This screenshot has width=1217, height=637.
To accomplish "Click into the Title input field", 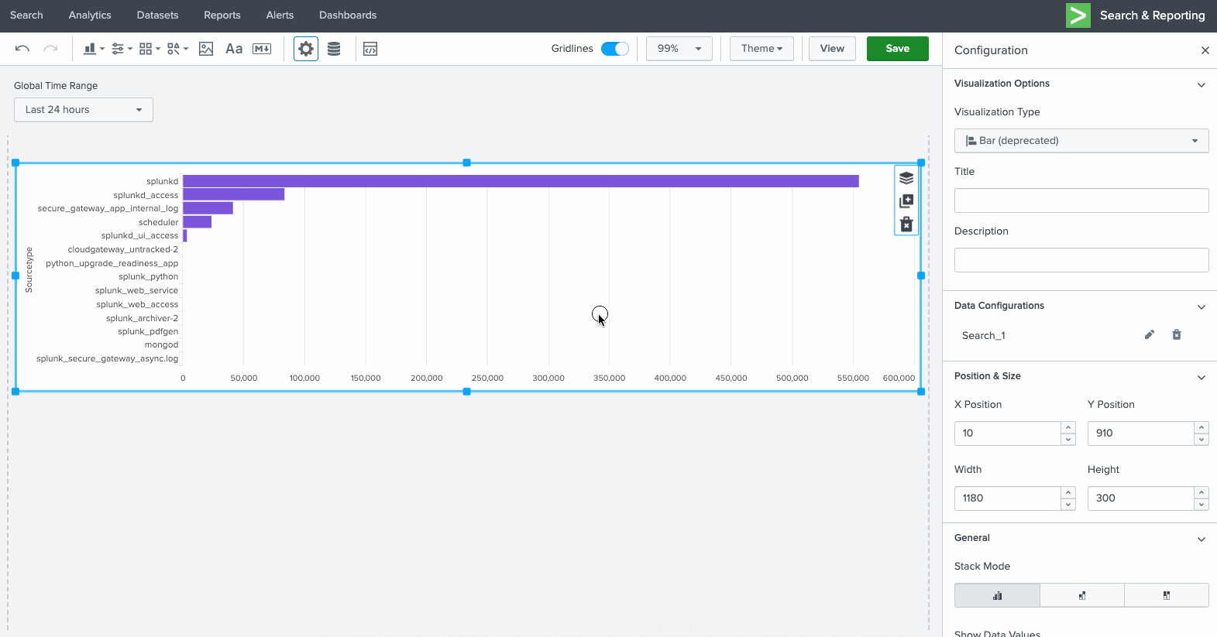I will point(1081,200).
